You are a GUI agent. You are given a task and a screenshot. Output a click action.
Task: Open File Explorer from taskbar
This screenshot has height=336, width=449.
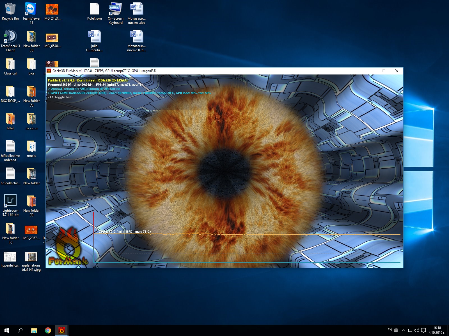pos(34,330)
